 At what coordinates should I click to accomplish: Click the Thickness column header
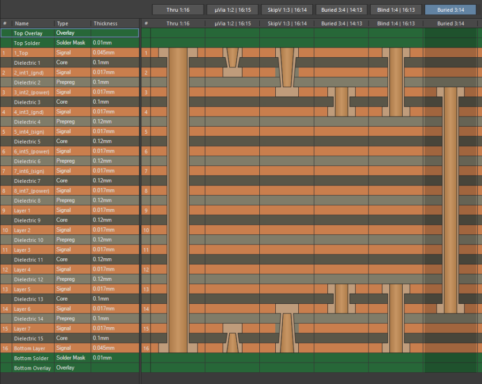[x=106, y=24]
